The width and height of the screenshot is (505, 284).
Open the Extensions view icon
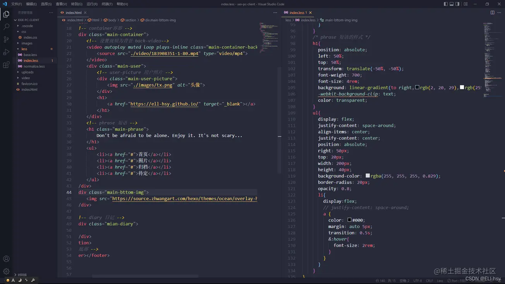pyautogui.click(x=6, y=65)
